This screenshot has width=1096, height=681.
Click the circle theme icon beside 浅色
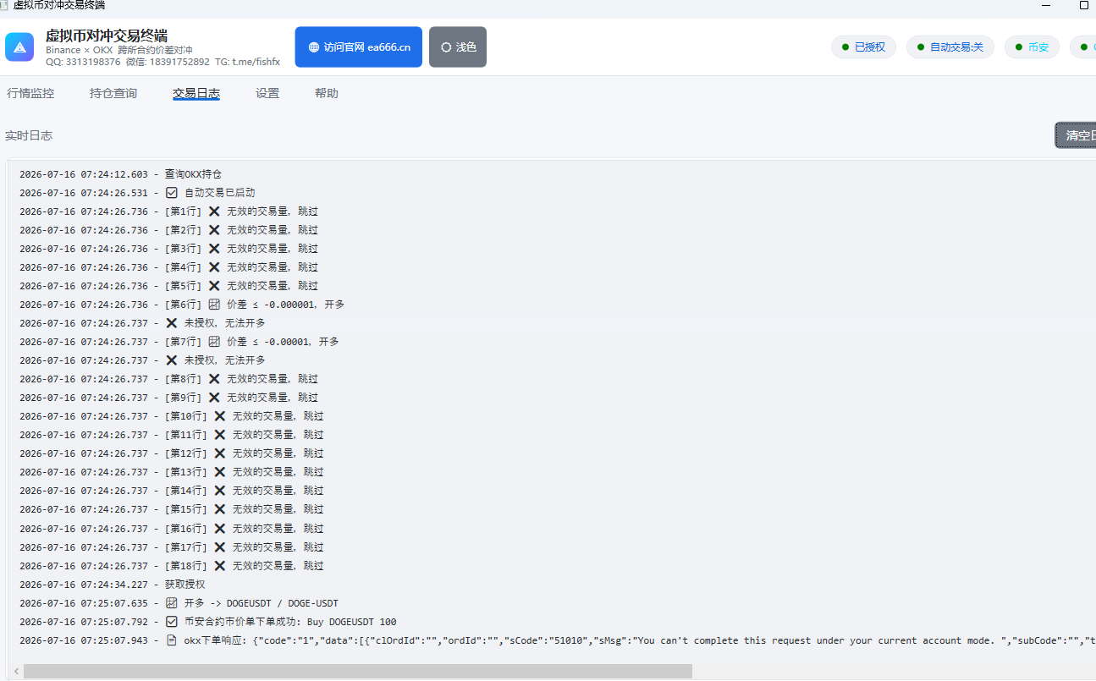point(446,47)
